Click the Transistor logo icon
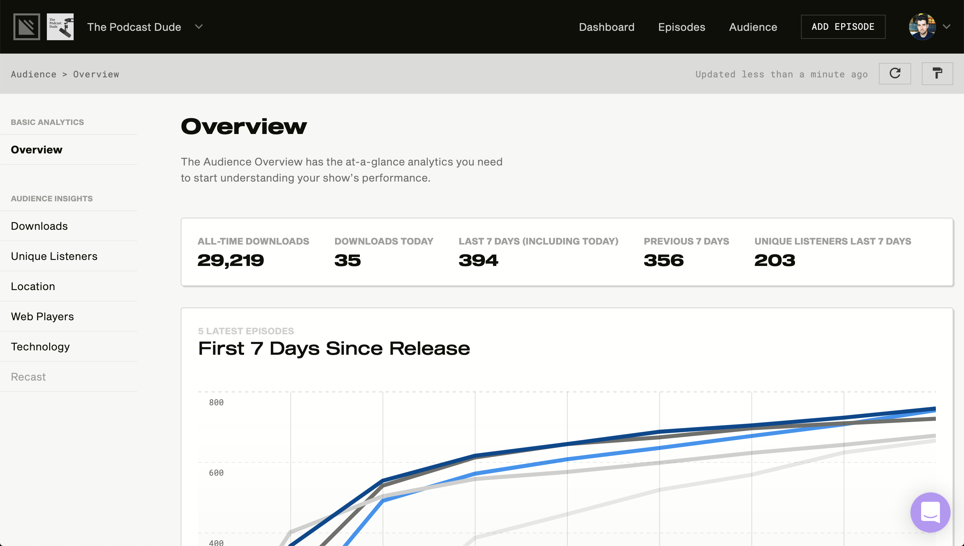The image size is (964, 546). [x=26, y=26]
